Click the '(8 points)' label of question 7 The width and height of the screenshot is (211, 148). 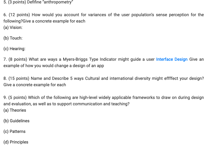pos(18,59)
